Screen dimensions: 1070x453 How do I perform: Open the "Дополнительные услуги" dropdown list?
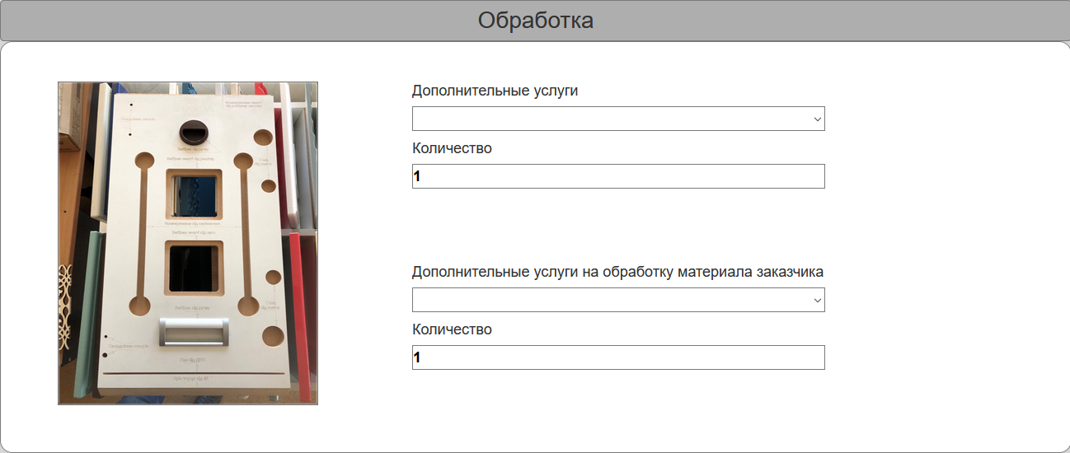[x=617, y=119]
